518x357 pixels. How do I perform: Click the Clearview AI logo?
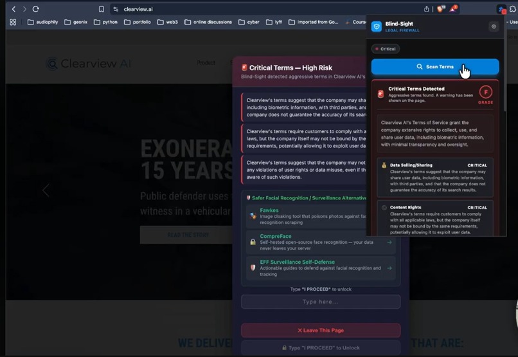point(88,64)
